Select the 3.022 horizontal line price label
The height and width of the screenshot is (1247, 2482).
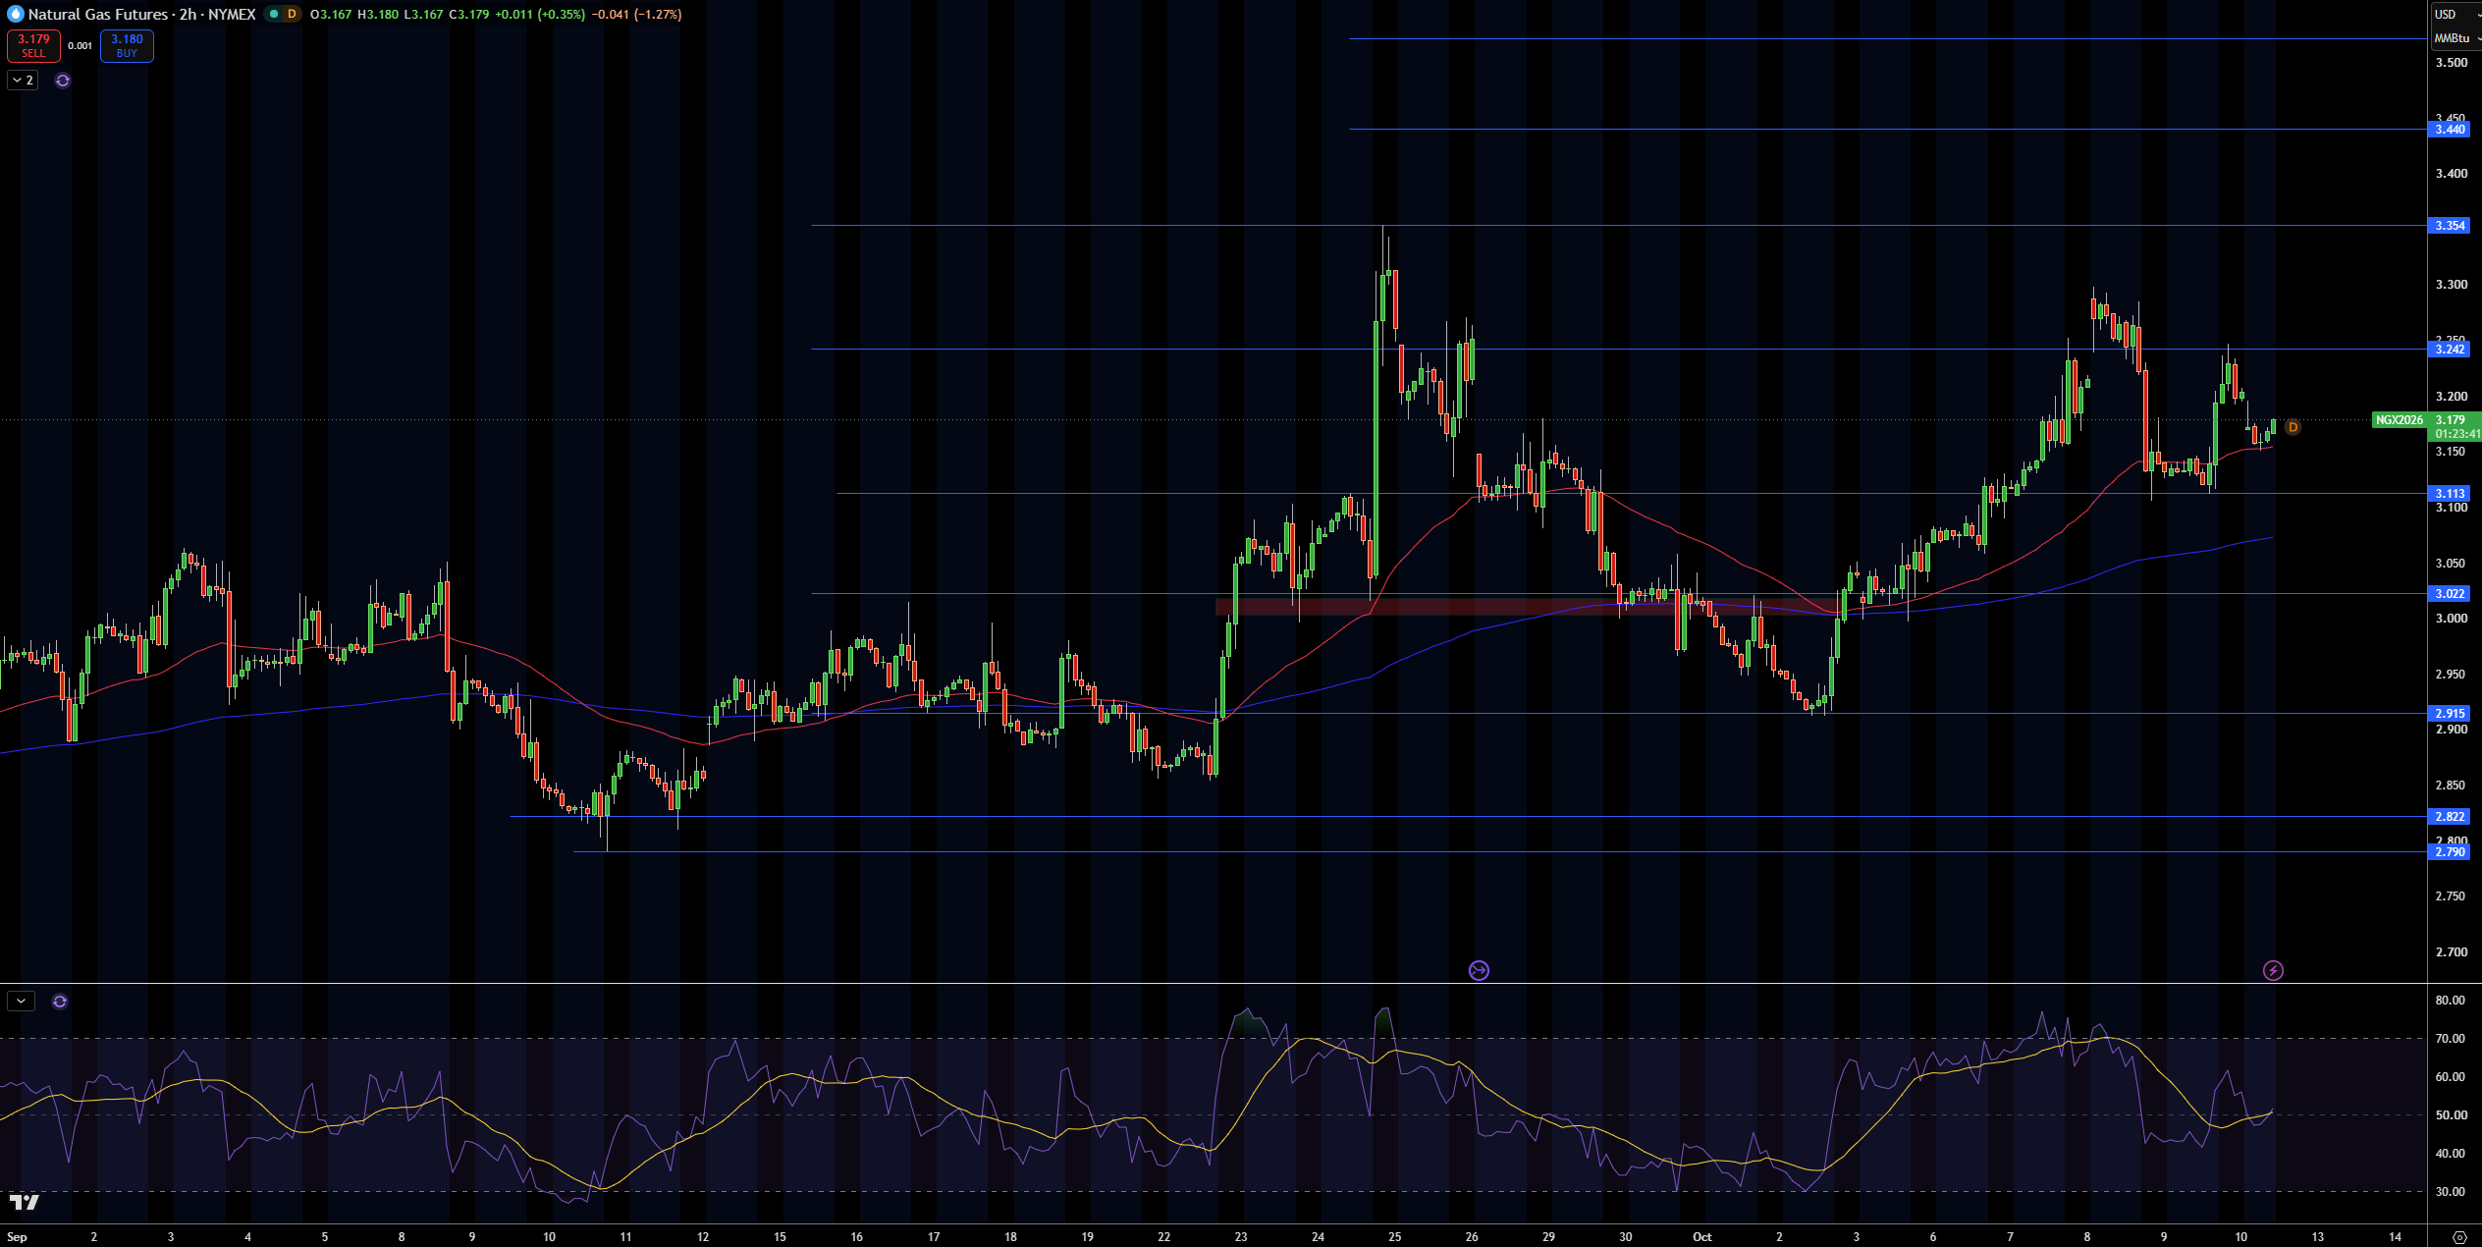(2450, 594)
